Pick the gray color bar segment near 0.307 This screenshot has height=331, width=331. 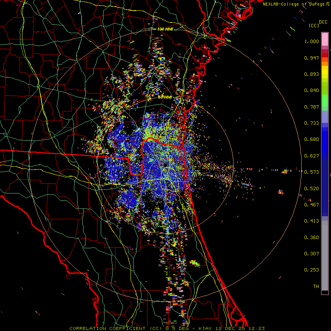point(325,256)
